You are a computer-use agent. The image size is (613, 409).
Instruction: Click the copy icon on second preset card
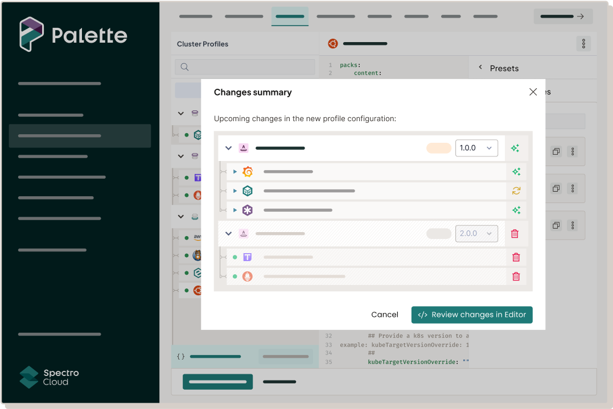click(x=556, y=189)
